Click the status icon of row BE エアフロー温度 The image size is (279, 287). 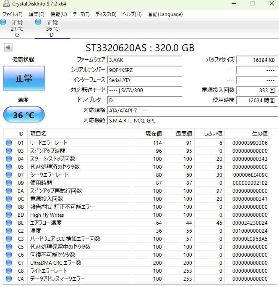(9, 223)
